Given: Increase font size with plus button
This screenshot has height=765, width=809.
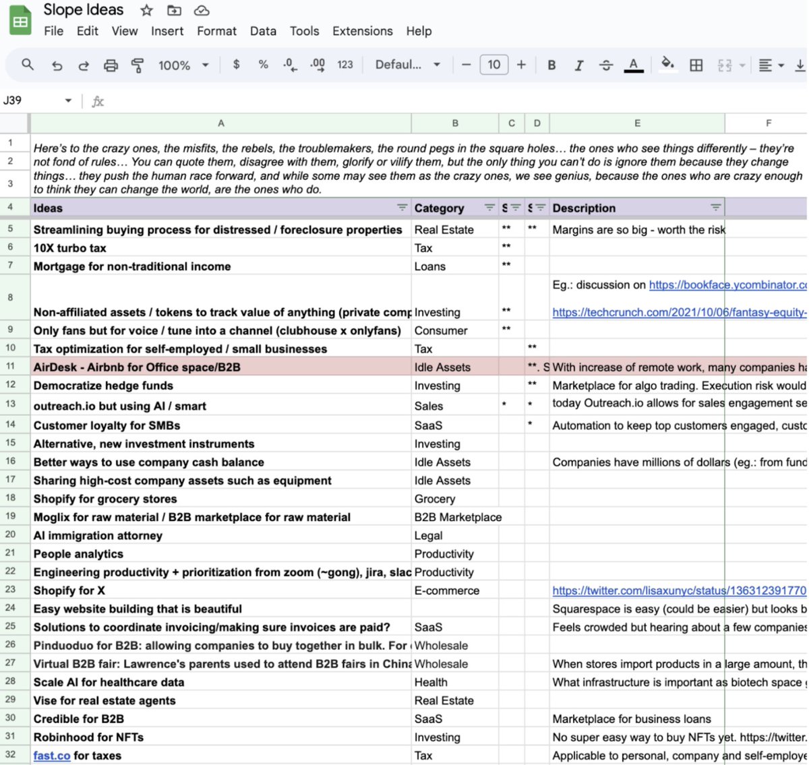Looking at the screenshot, I should click(521, 65).
